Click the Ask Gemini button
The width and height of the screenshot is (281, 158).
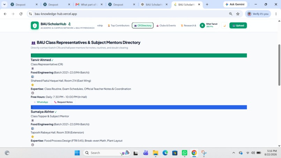point(235,4)
